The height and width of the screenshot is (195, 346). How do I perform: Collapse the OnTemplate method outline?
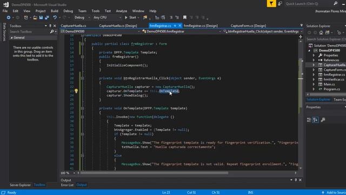coord(82,108)
